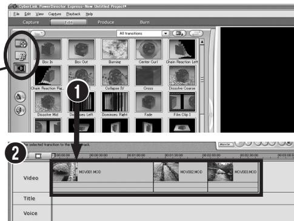Click the Video track label

coord(31,178)
